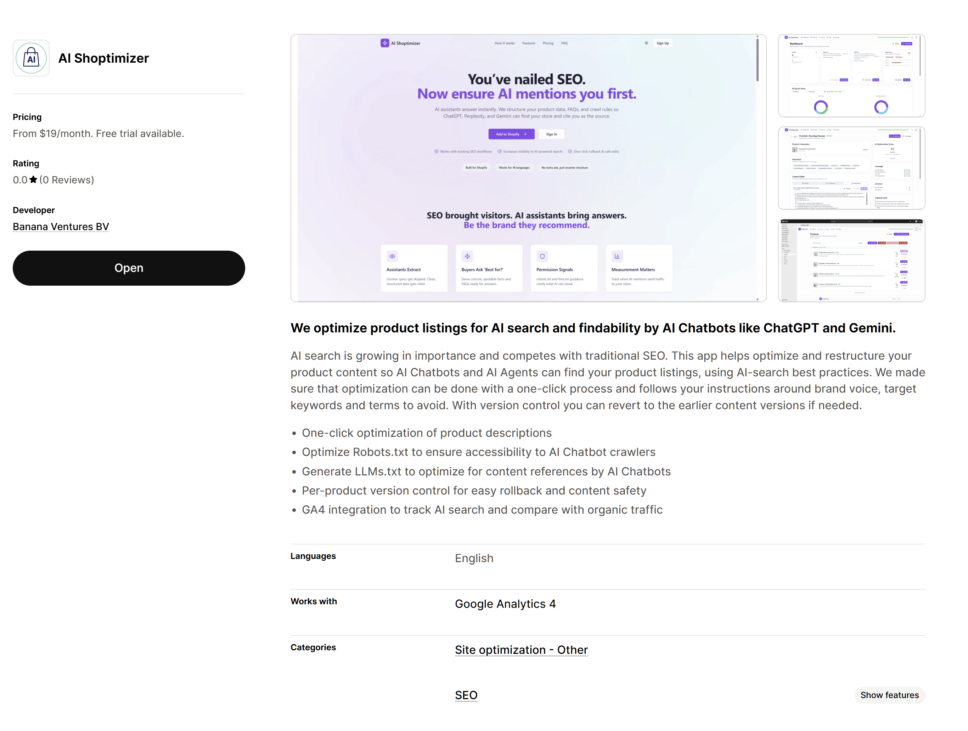Click the Measurement Matters bar chart icon
Screen dimensions: 968x731
tap(617, 256)
